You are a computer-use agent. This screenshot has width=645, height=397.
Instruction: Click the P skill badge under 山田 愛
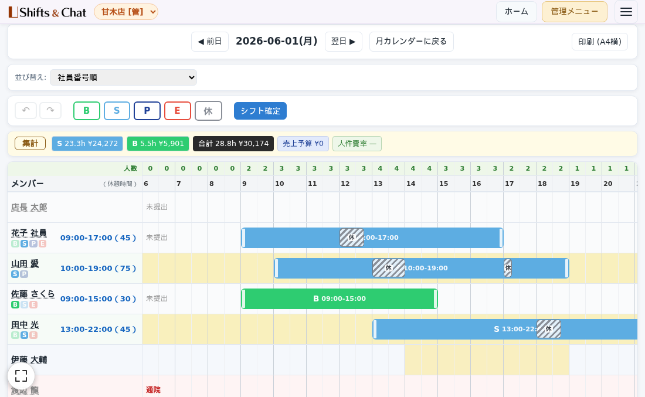click(x=24, y=274)
